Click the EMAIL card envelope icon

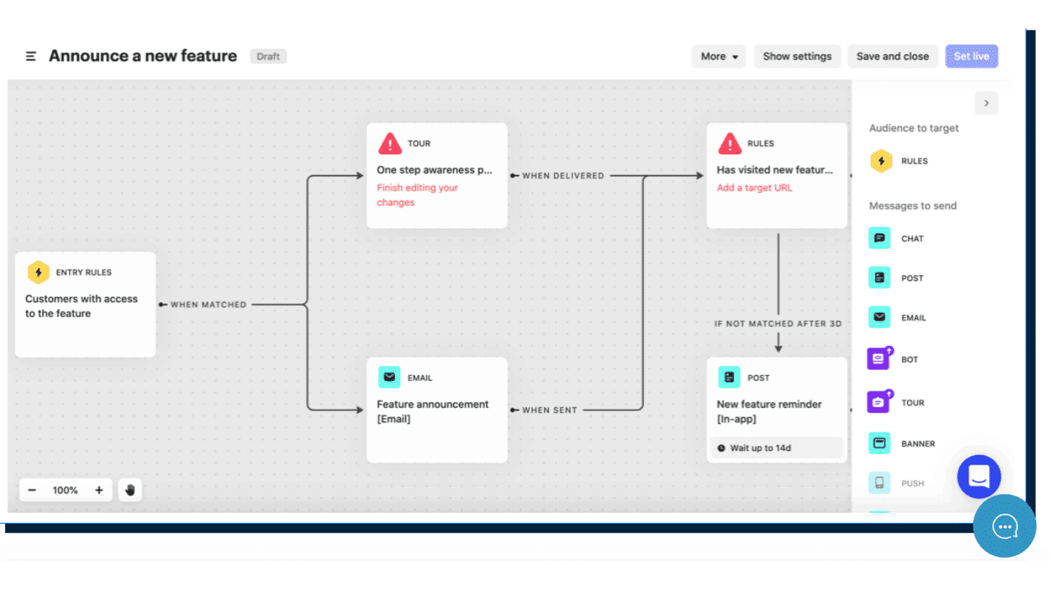(389, 377)
